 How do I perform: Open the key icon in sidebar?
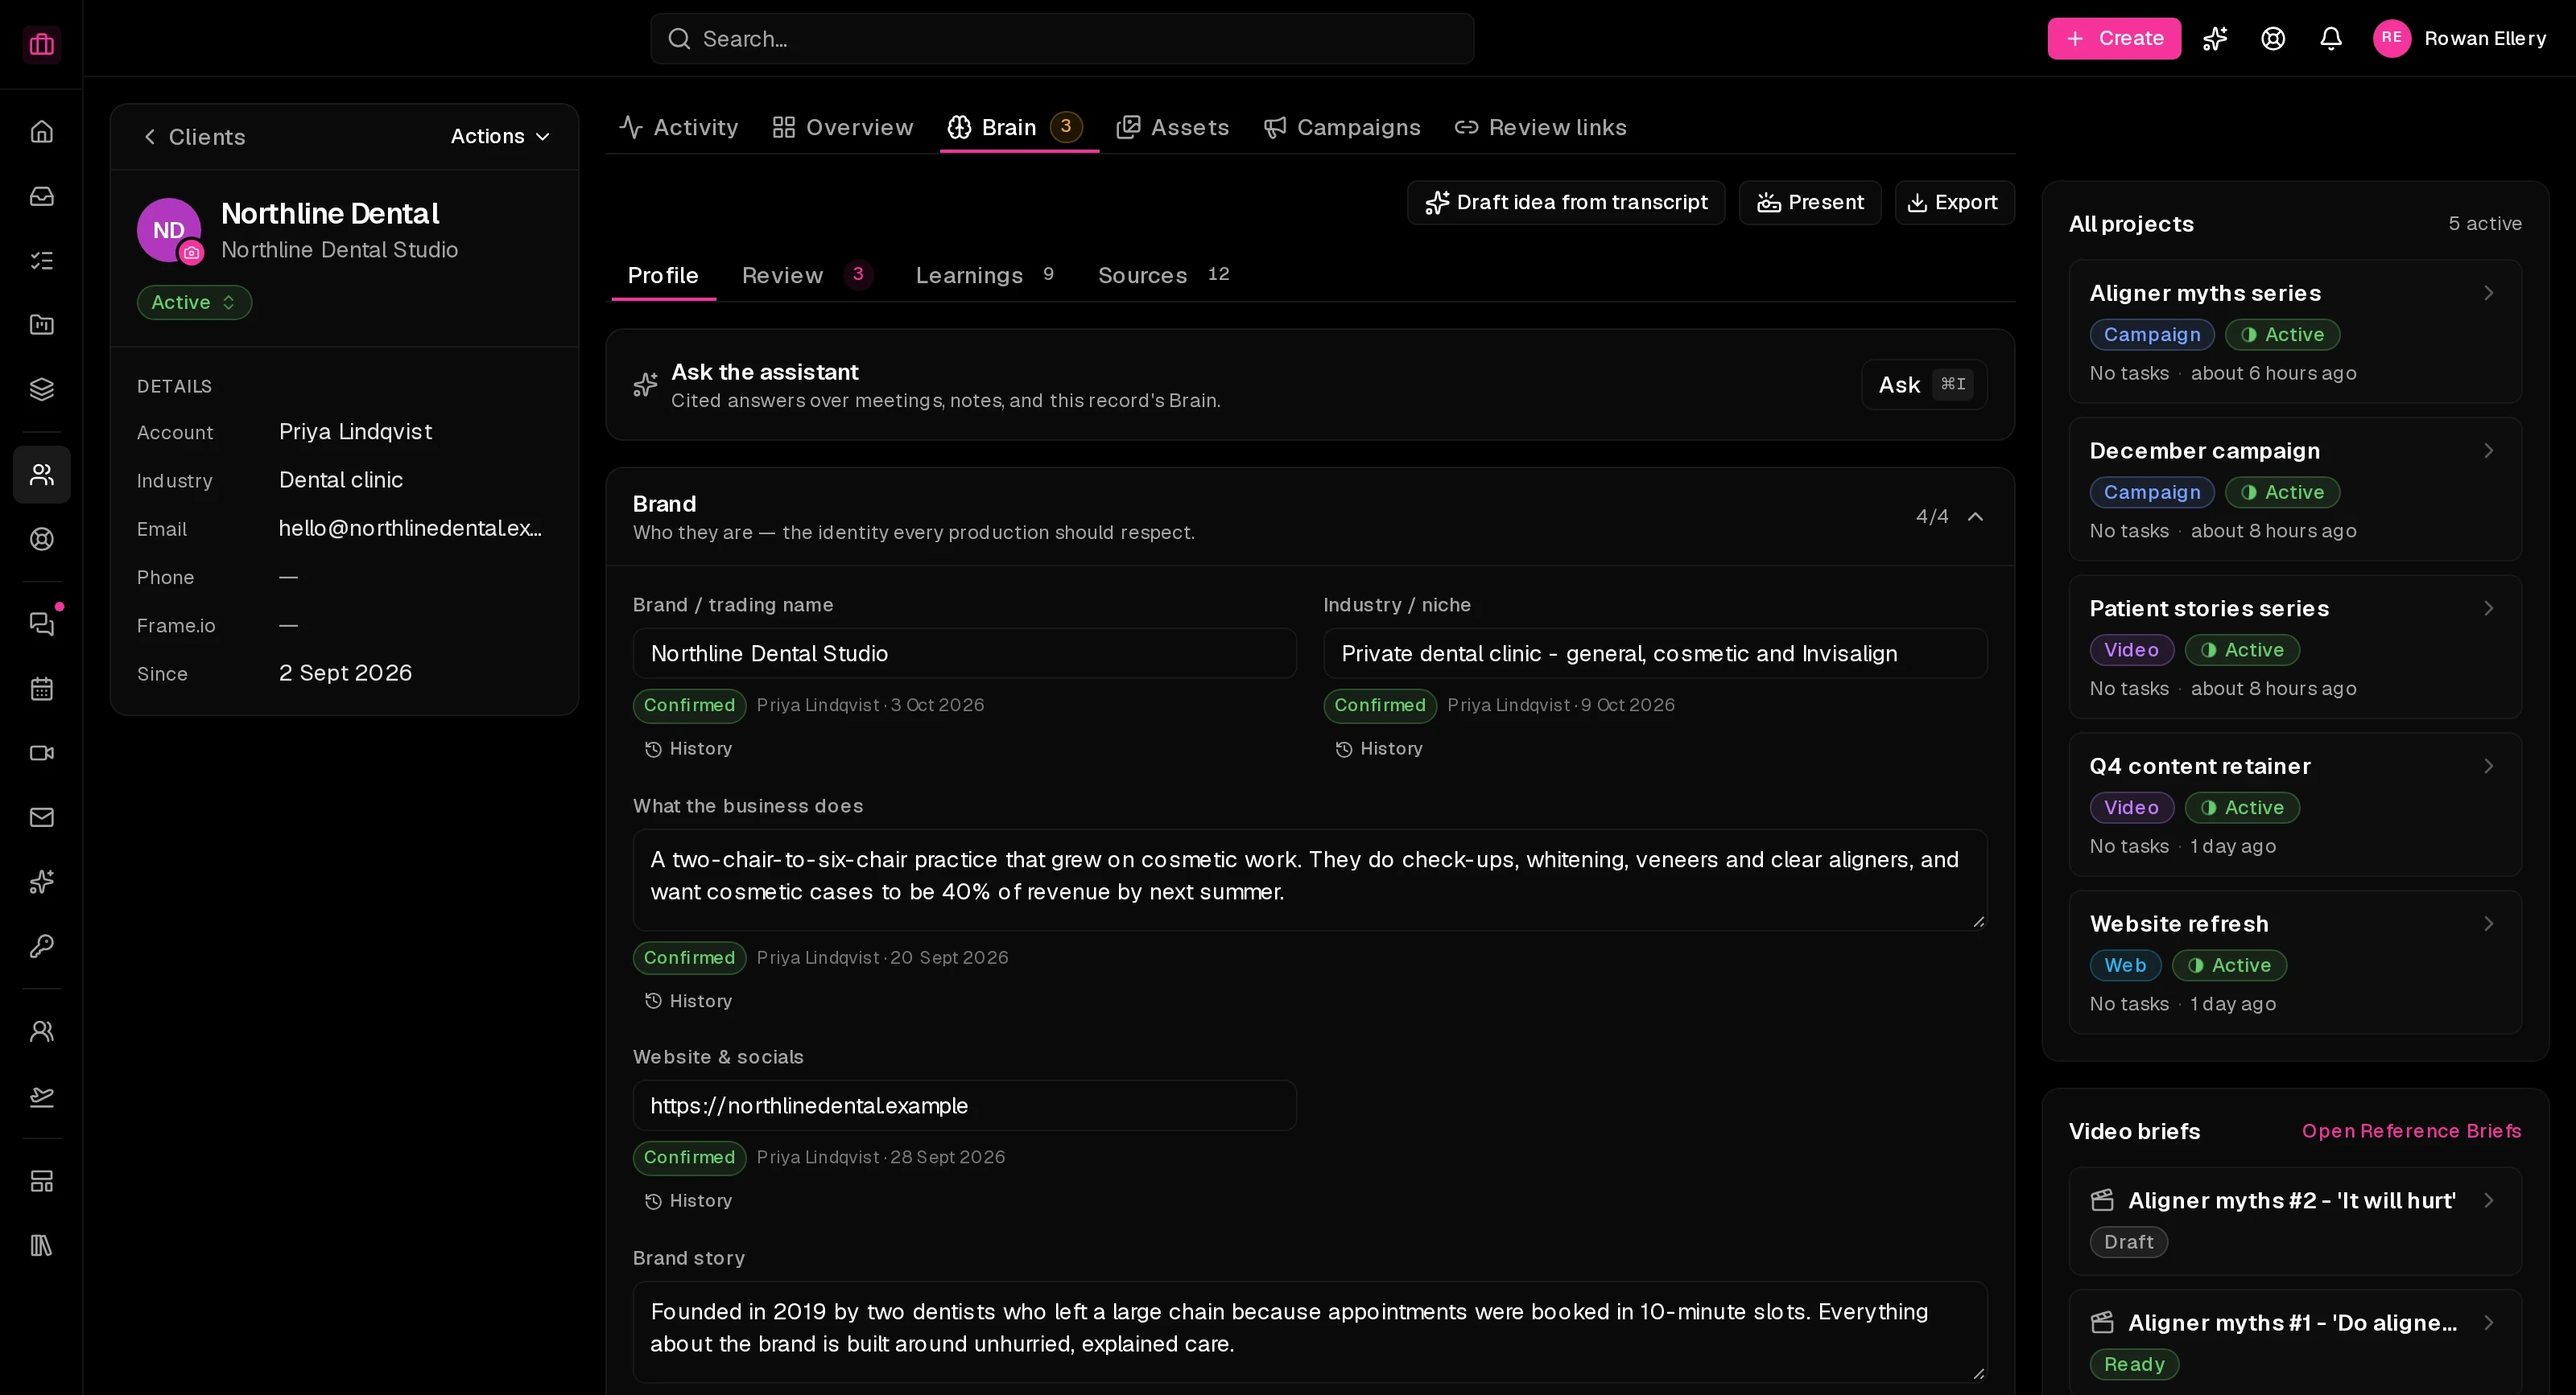click(41, 946)
